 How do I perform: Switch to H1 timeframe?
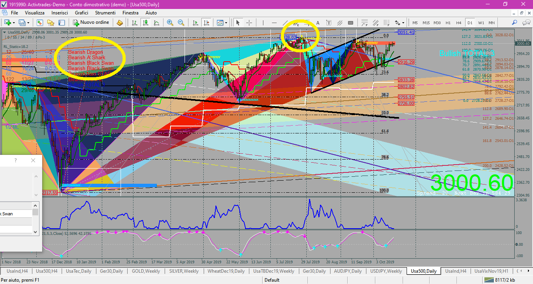coord(448,23)
